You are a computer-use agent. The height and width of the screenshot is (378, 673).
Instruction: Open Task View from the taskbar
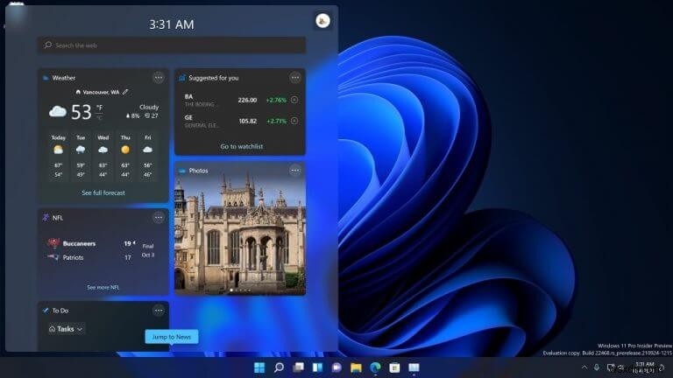coord(298,367)
